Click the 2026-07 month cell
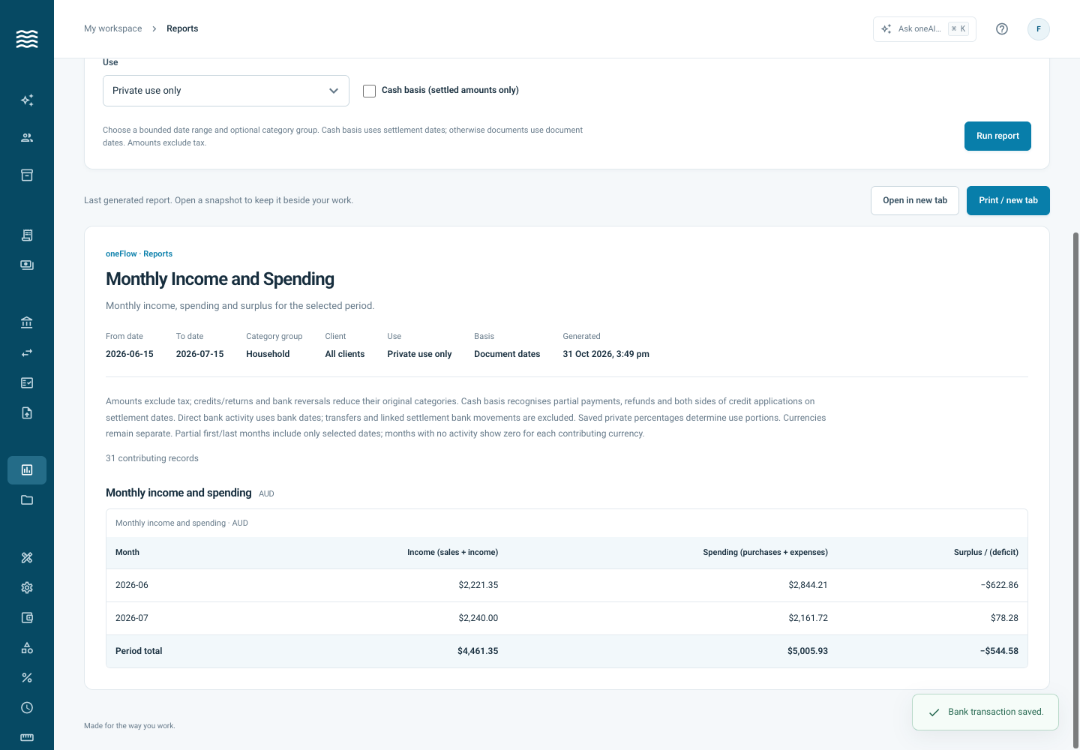Viewport: 1080px width, 750px height. click(132, 618)
